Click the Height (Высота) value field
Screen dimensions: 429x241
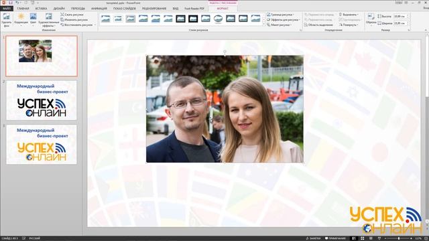[400, 16]
